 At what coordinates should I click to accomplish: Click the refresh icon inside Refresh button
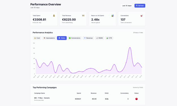coord(137,6)
